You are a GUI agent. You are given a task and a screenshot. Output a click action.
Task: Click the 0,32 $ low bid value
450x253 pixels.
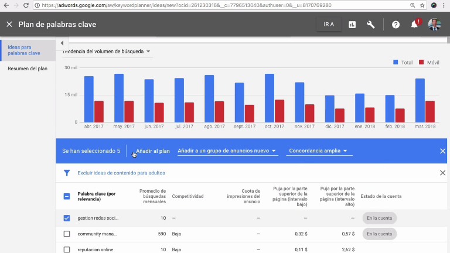301,234
